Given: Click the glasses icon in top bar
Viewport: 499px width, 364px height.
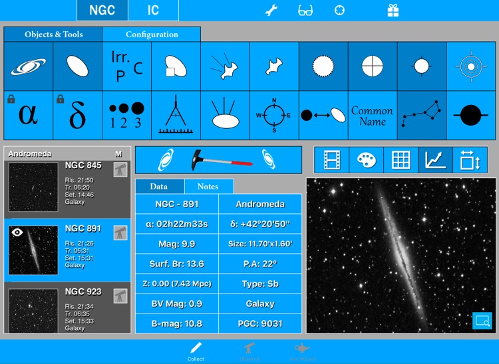Looking at the screenshot, I should pyautogui.click(x=305, y=11).
